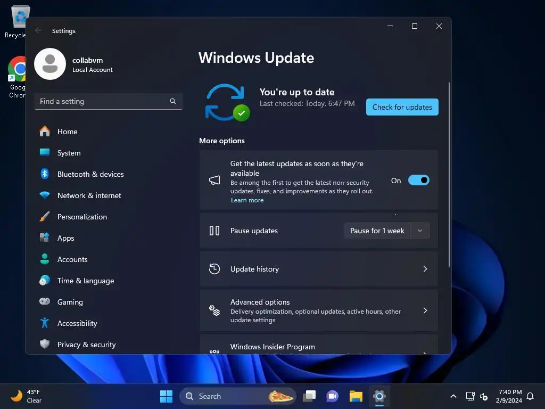
Task: Click Check for updates button
Action: pos(402,107)
